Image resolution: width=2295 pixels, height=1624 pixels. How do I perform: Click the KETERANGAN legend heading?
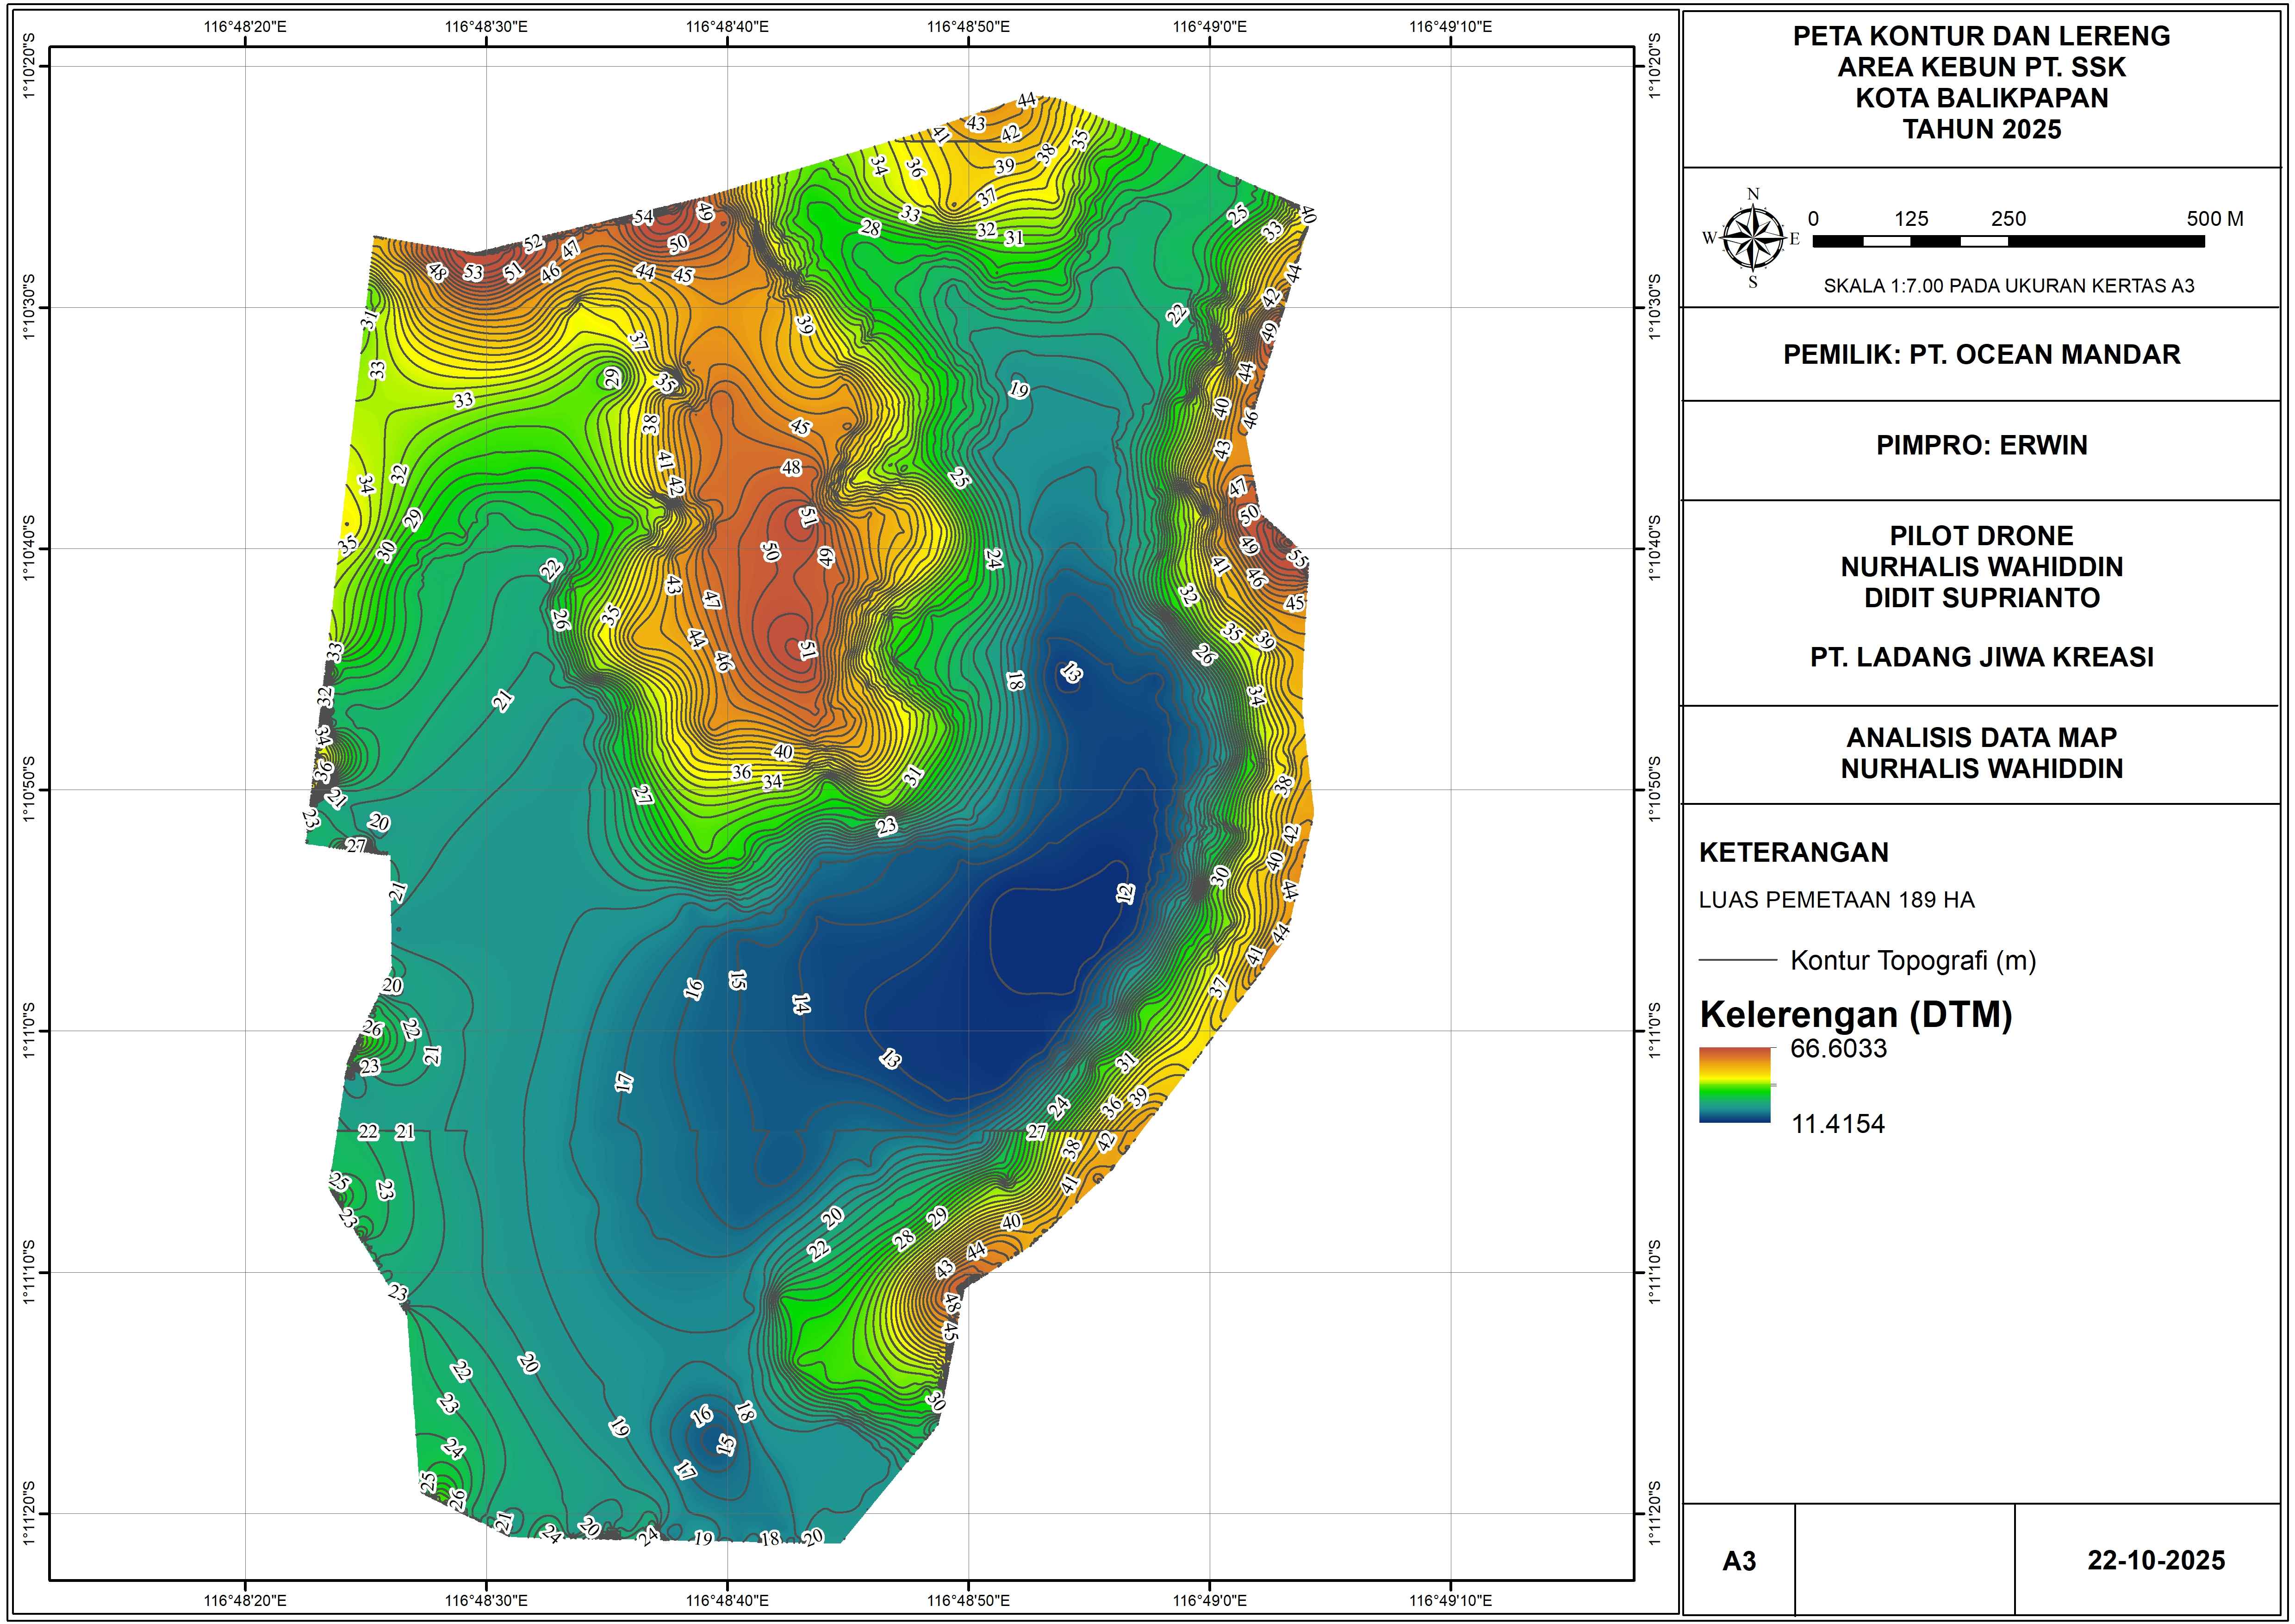point(1793,853)
